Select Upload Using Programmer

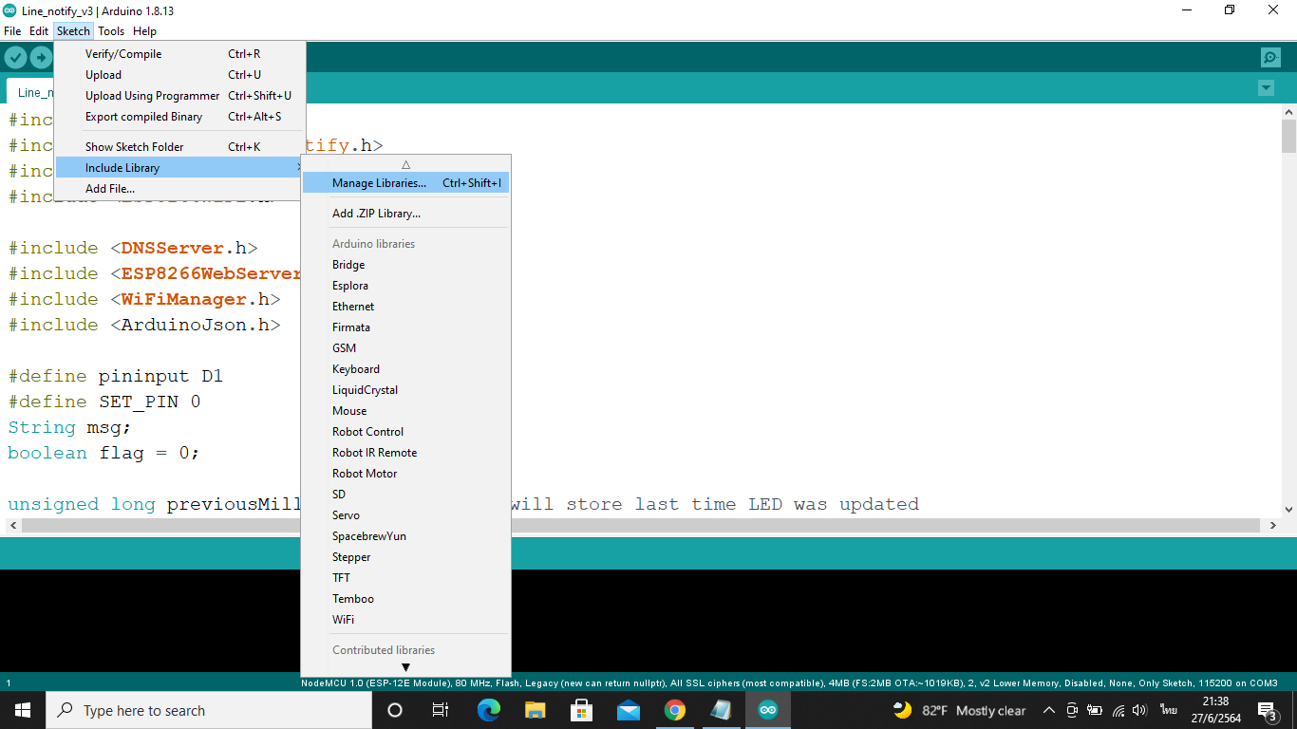(179, 96)
